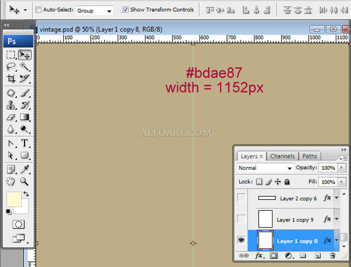The height and width of the screenshot is (267, 351).
Task: Toggle lock image pixels
Action: tap(269, 182)
